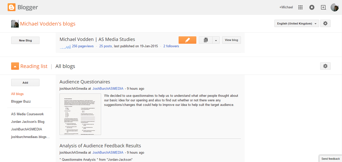Open the Audience Questionaires post title
The width and height of the screenshot is (342, 162).
pos(85,82)
